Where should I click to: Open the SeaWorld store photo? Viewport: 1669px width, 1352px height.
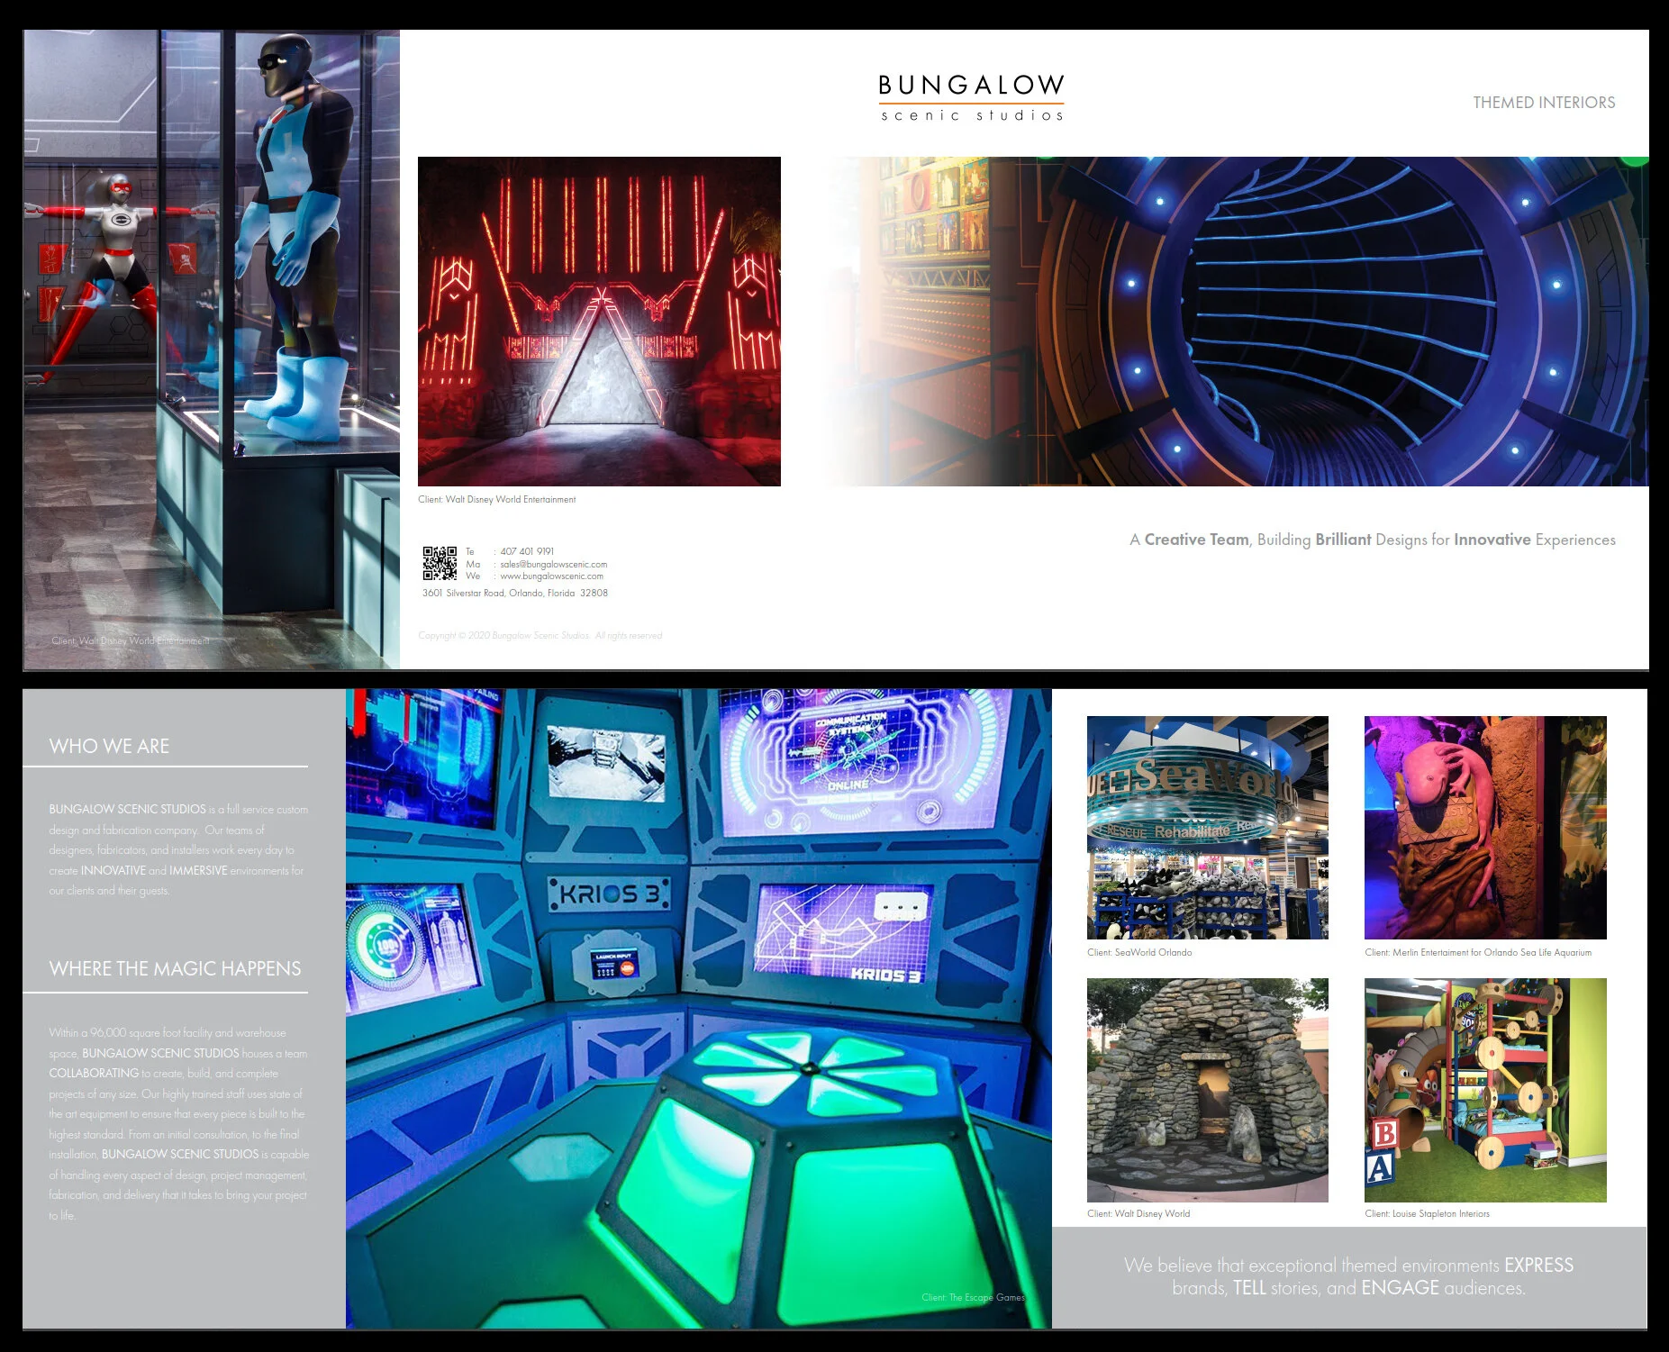[1207, 828]
